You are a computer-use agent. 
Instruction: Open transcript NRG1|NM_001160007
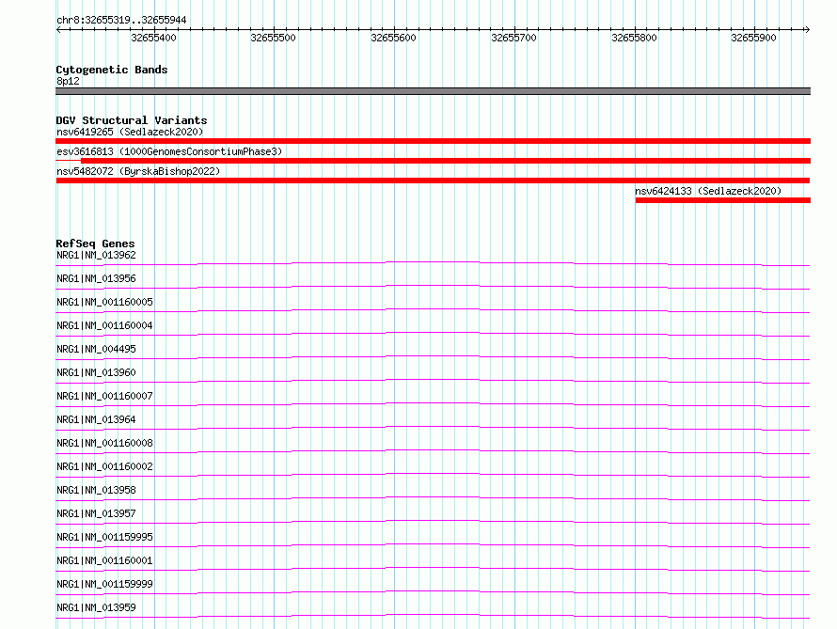(104, 396)
